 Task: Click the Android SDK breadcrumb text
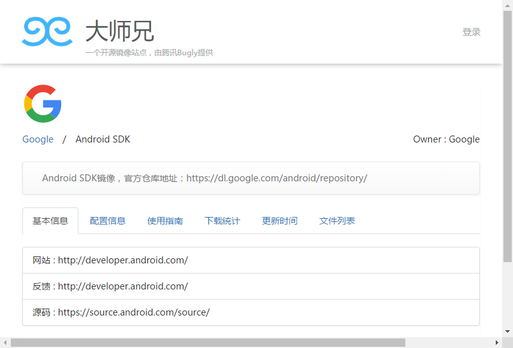click(103, 139)
